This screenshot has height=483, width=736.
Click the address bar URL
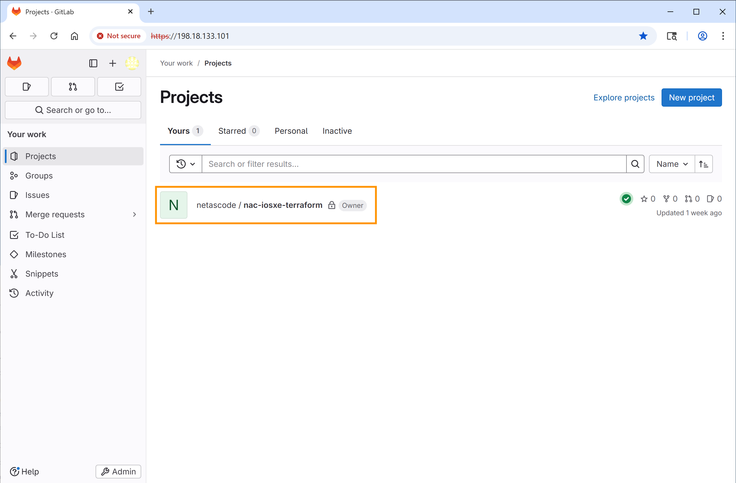190,36
